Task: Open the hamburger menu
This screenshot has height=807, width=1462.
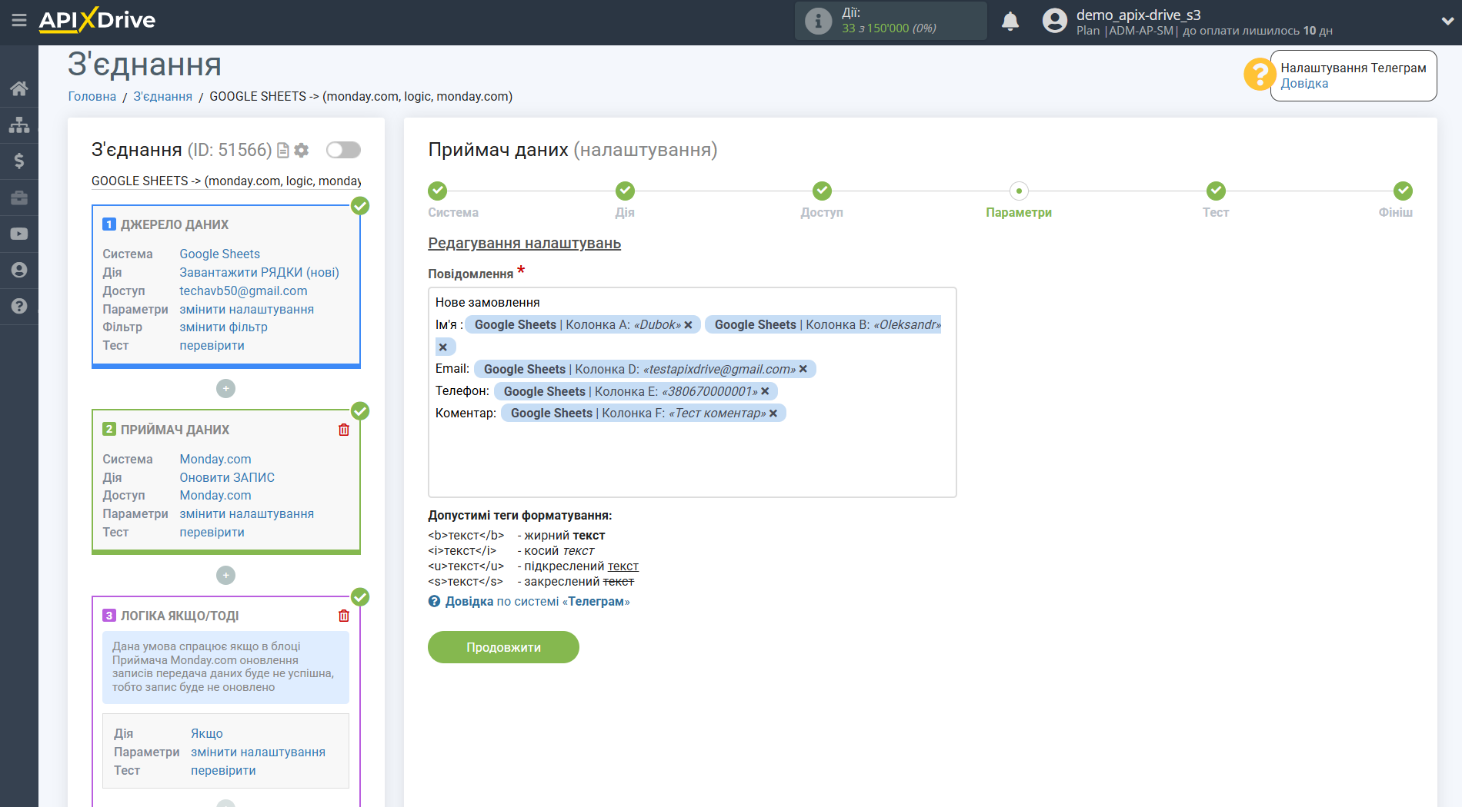Action: point(19,21)
